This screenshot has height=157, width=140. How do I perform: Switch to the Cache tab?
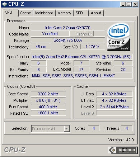(x=25, y=13)
